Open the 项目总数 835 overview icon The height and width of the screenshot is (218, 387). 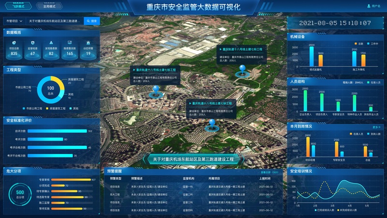click(x=14, y=43)
